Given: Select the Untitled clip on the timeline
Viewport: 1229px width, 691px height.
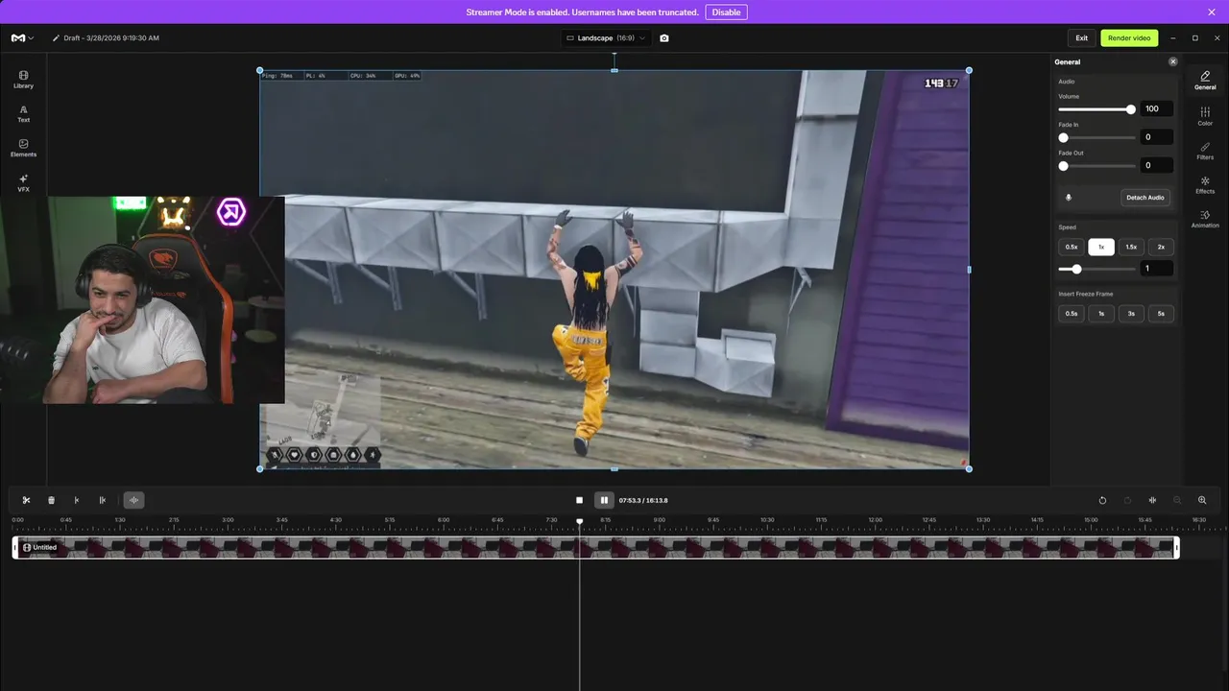Looking at the screenshot, I should [x=595, y=547].
